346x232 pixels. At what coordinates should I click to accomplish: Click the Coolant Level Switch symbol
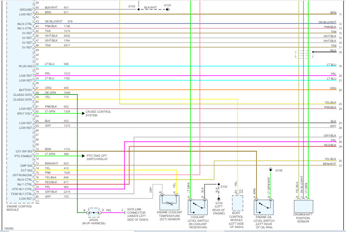click(198, 207)
